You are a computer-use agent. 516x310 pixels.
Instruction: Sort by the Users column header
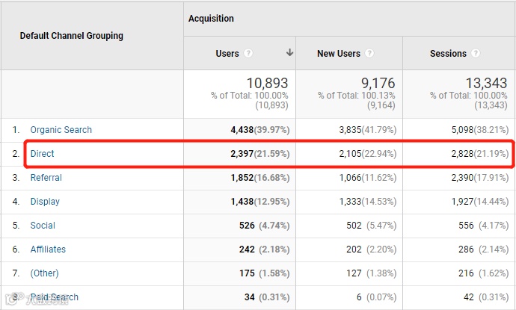[227, 54]
